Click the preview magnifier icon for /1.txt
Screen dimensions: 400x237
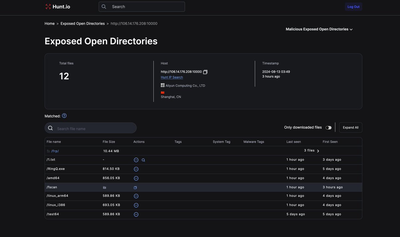pos(143,160)
